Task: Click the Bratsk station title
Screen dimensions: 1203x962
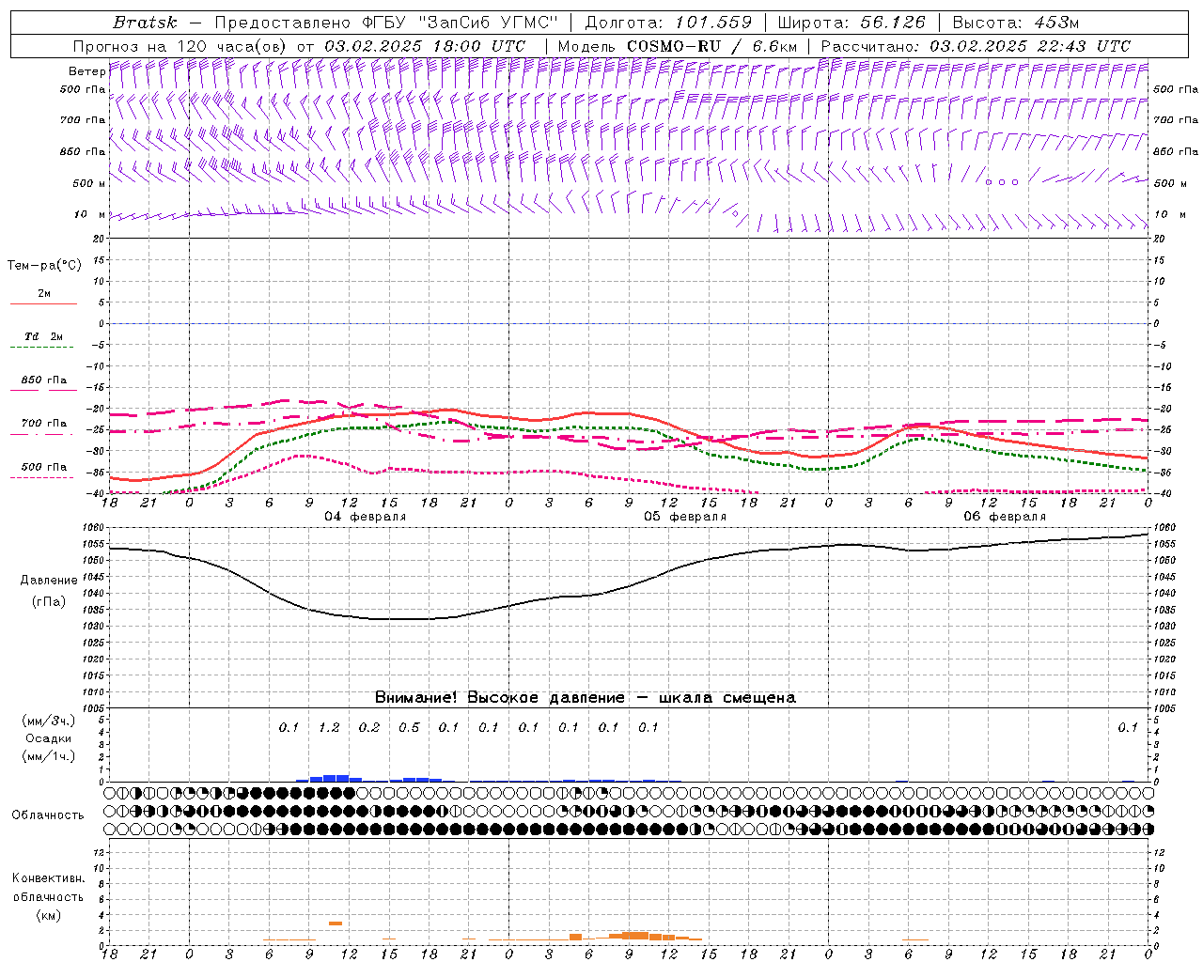Action: (144, 23)
